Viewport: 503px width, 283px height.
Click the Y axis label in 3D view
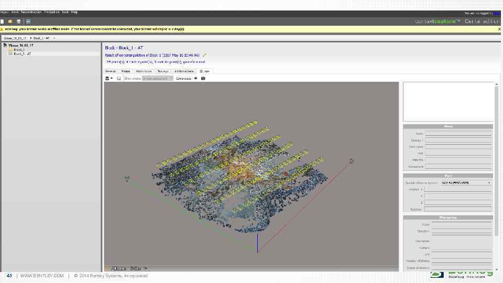(x=127, y=179)
